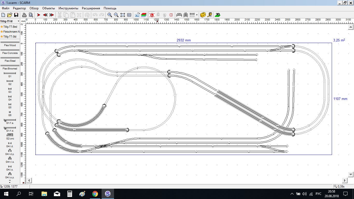Click the layers icon in the toolbar
The height and width of the screenshot is (199, 354).
[144, 15]
